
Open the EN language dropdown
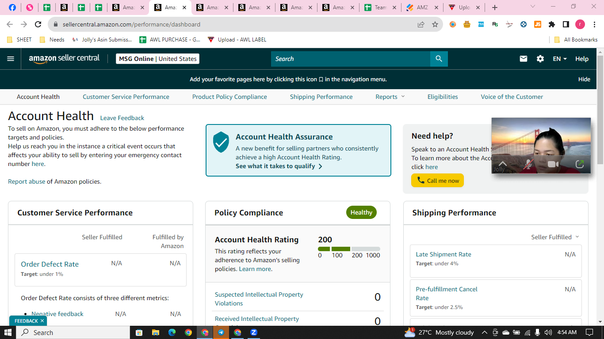[560, 59]
